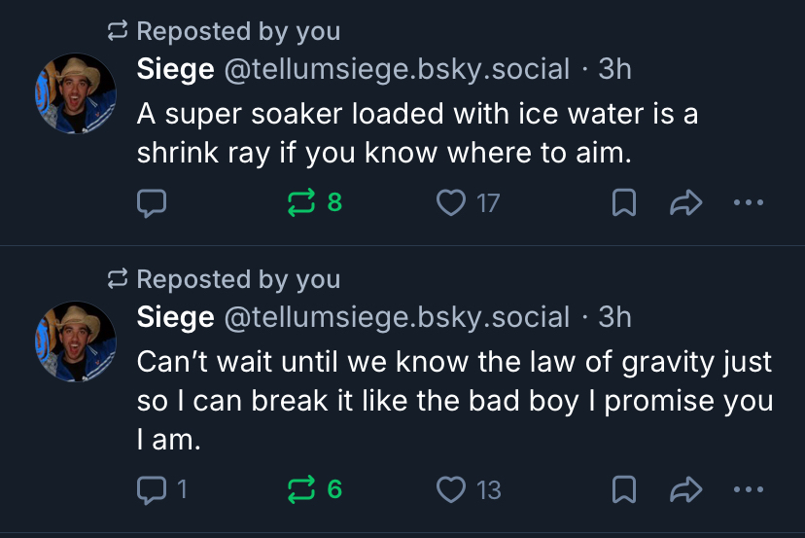Open Siege display name on first post
The height and width of the screenshot is (538, 805).
tap(175, 69)
